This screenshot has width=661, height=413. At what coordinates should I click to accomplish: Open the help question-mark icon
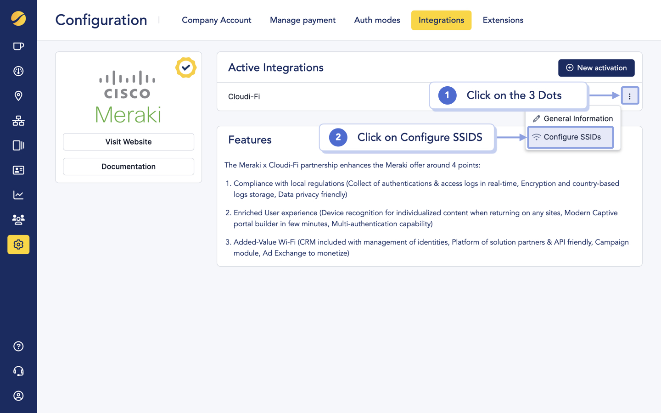tap(18, 346)
